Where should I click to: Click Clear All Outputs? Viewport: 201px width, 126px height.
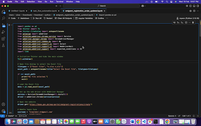pos(63,18)
